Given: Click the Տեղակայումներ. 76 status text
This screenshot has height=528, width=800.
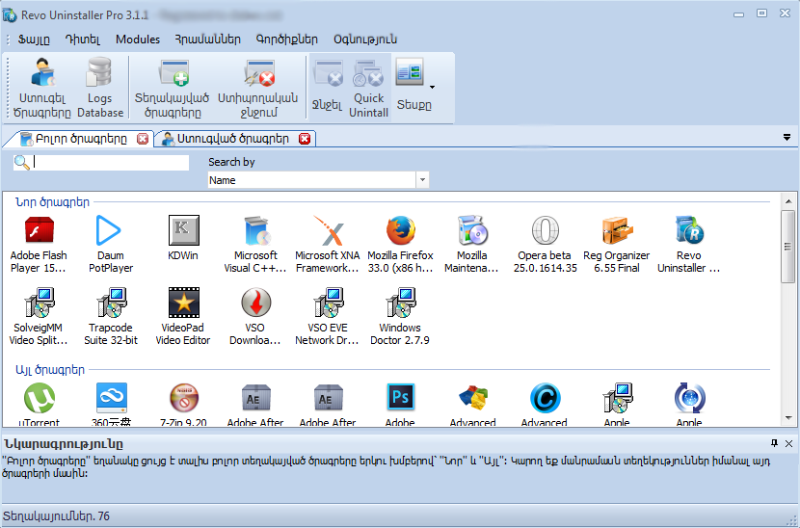Looking at the screenshot, I should 56,516.
